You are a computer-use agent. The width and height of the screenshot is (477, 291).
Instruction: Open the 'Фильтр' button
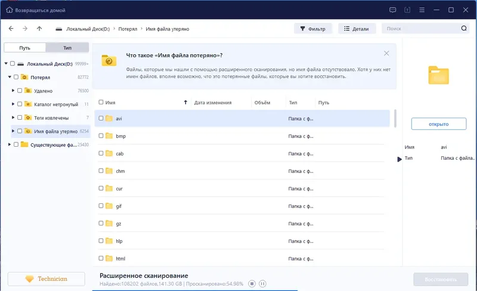[x=312, y=29]
